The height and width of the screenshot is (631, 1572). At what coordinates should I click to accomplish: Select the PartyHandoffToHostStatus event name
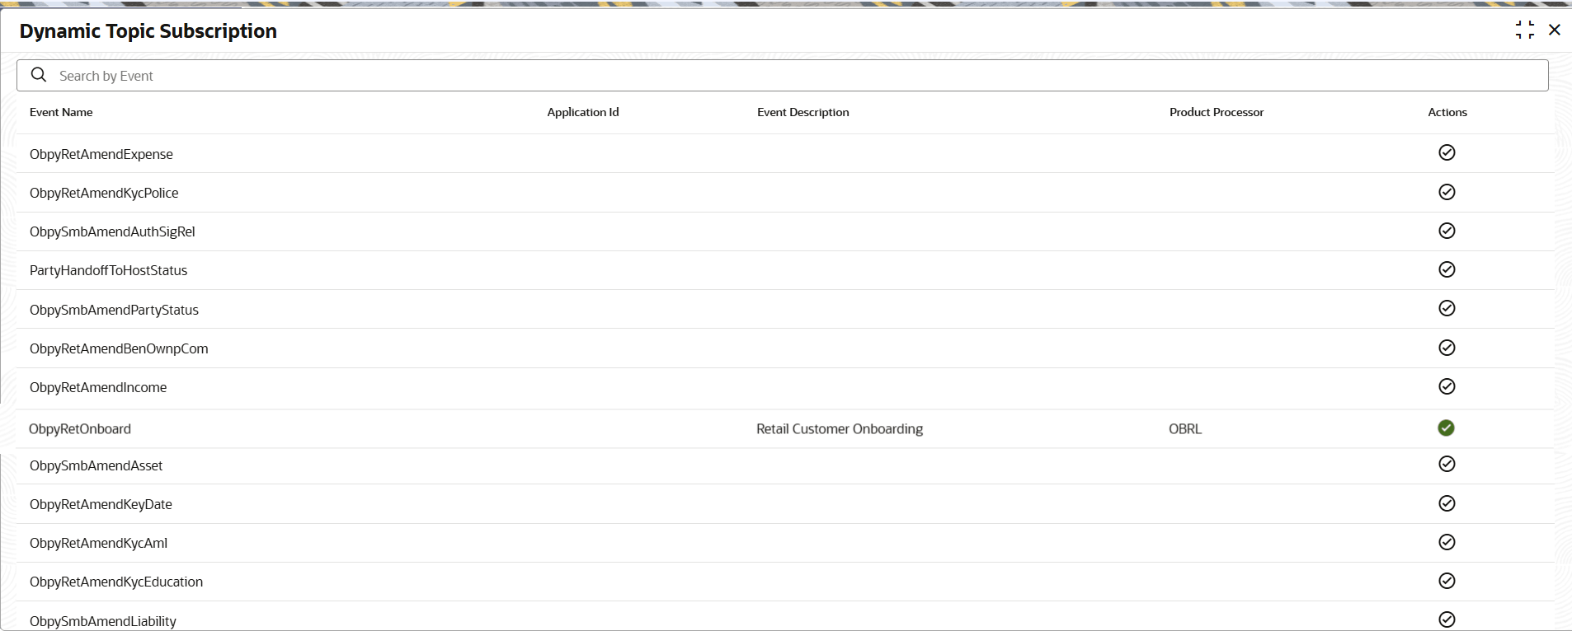(x=108, y=270)
